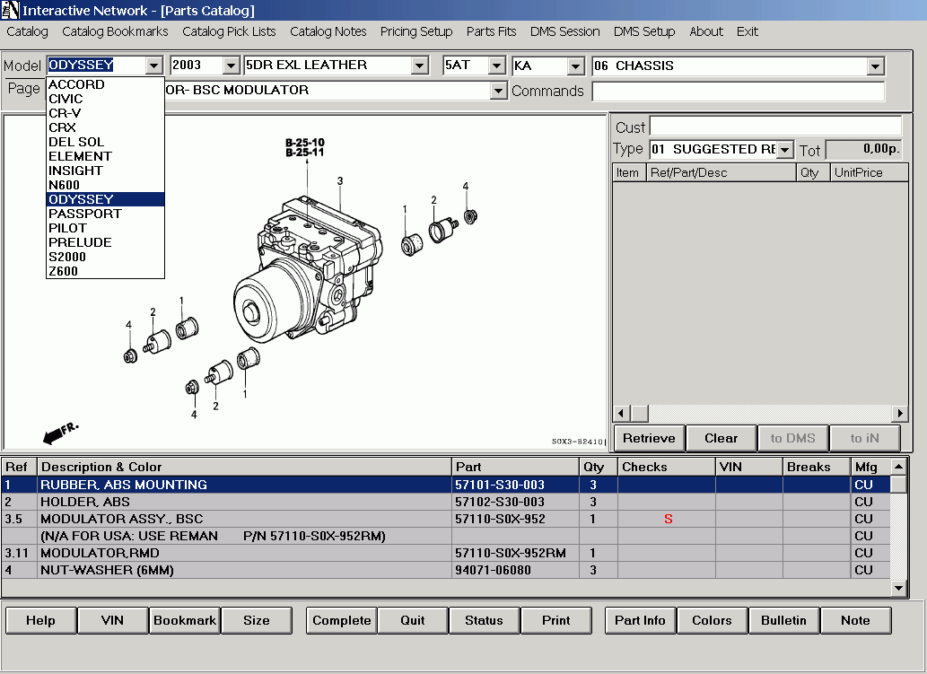Select PILOT from model list
Image resolution: width=927 pixels, height=674 pixels.
pos(105,228)
